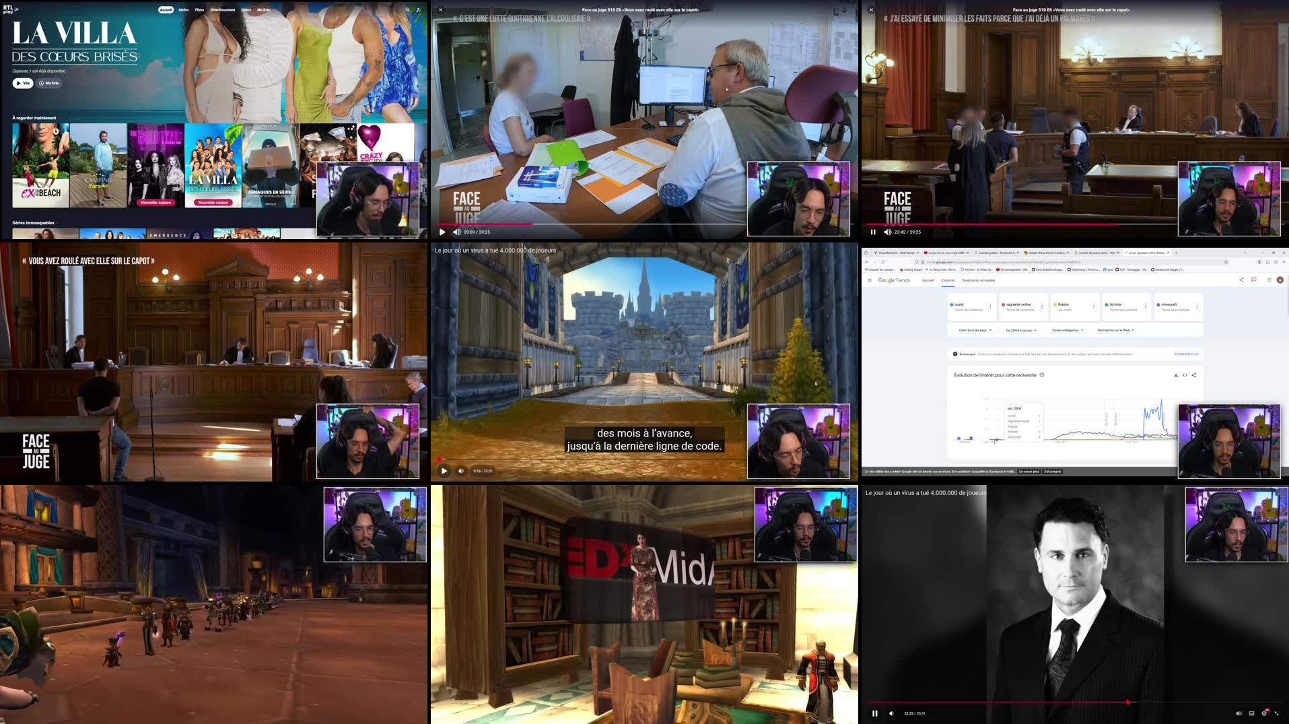Switch to the StreamElements browser tab
The height and width of the screenshot is (724, 1289).
(x=895, y=253)
